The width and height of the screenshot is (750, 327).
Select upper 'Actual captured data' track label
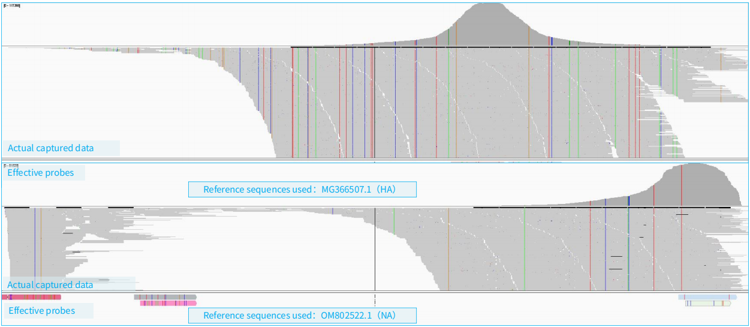click(x=51, y=148)
